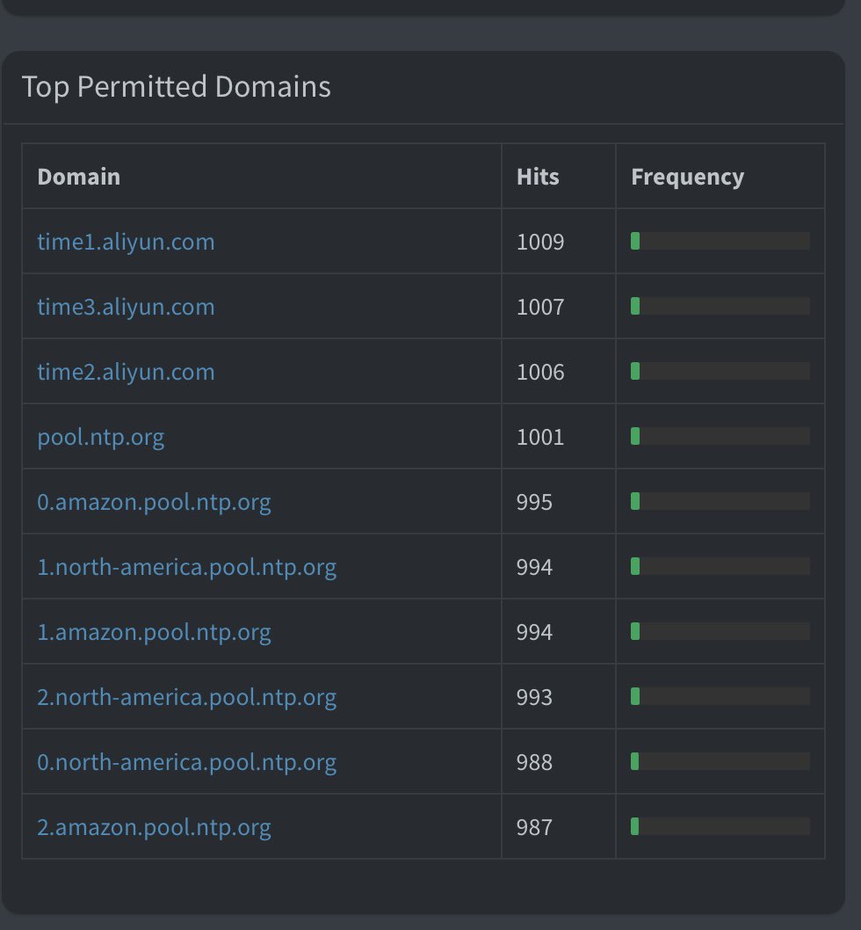861x930 pixels.
Task: Click the frequency bar for time2.aliyun.com
Action: (720, 371)
